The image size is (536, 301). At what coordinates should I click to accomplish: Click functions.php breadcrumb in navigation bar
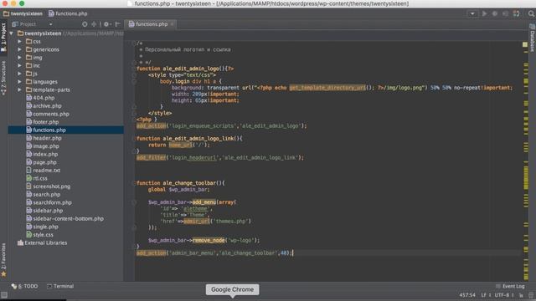pyautogui.click(x=68, y=13)
